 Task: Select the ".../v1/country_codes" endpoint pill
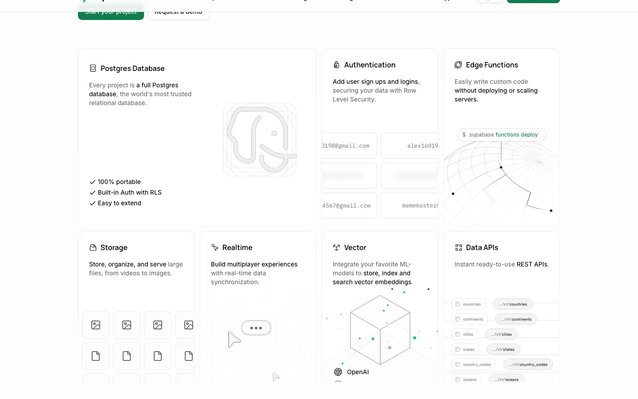tap(528, 364)
